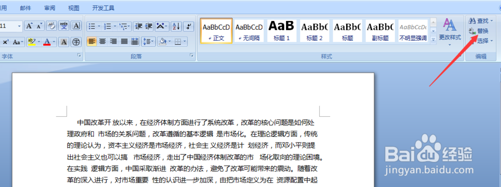Increase paragraph indent
501x187 pixels.
pyautogui.click(x=148, y=26)
